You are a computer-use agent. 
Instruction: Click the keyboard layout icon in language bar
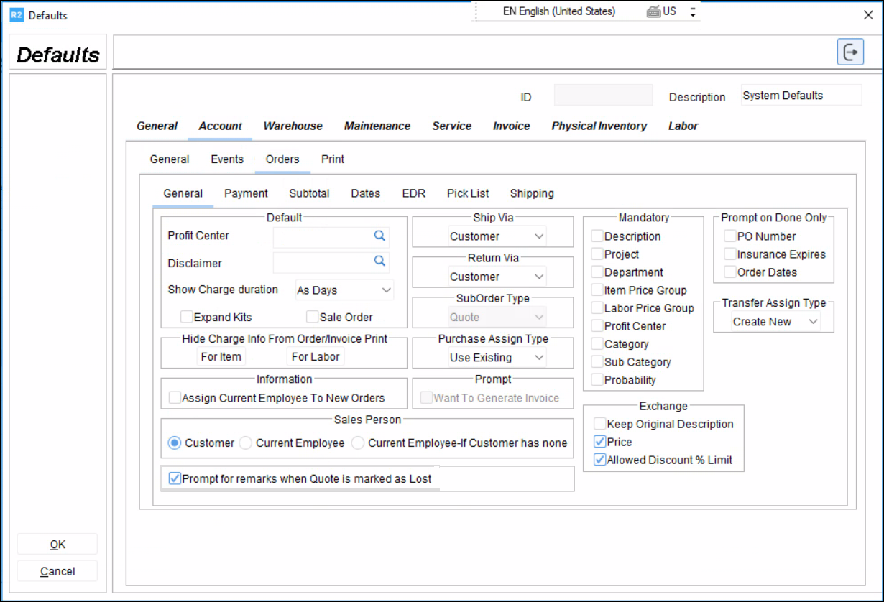click(653, 11)
